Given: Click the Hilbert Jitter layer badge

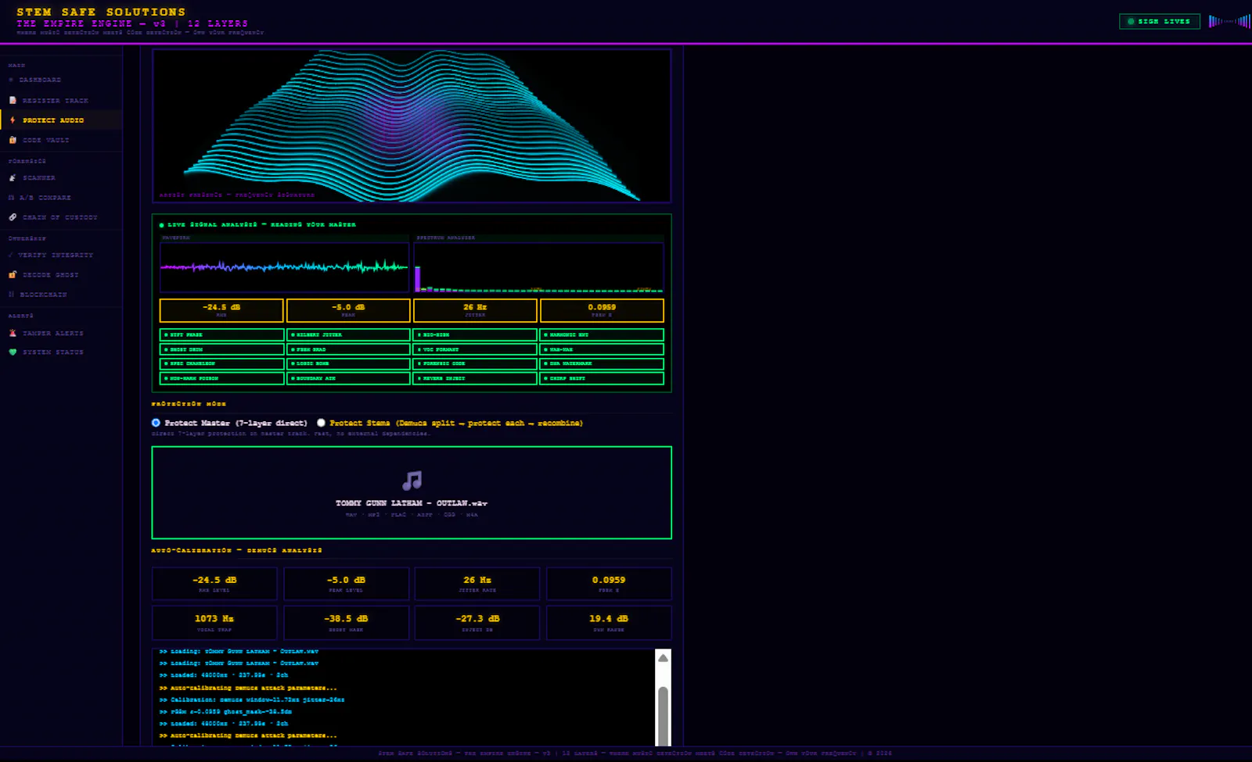Looking at the screenshot, I should pos(348,334).
